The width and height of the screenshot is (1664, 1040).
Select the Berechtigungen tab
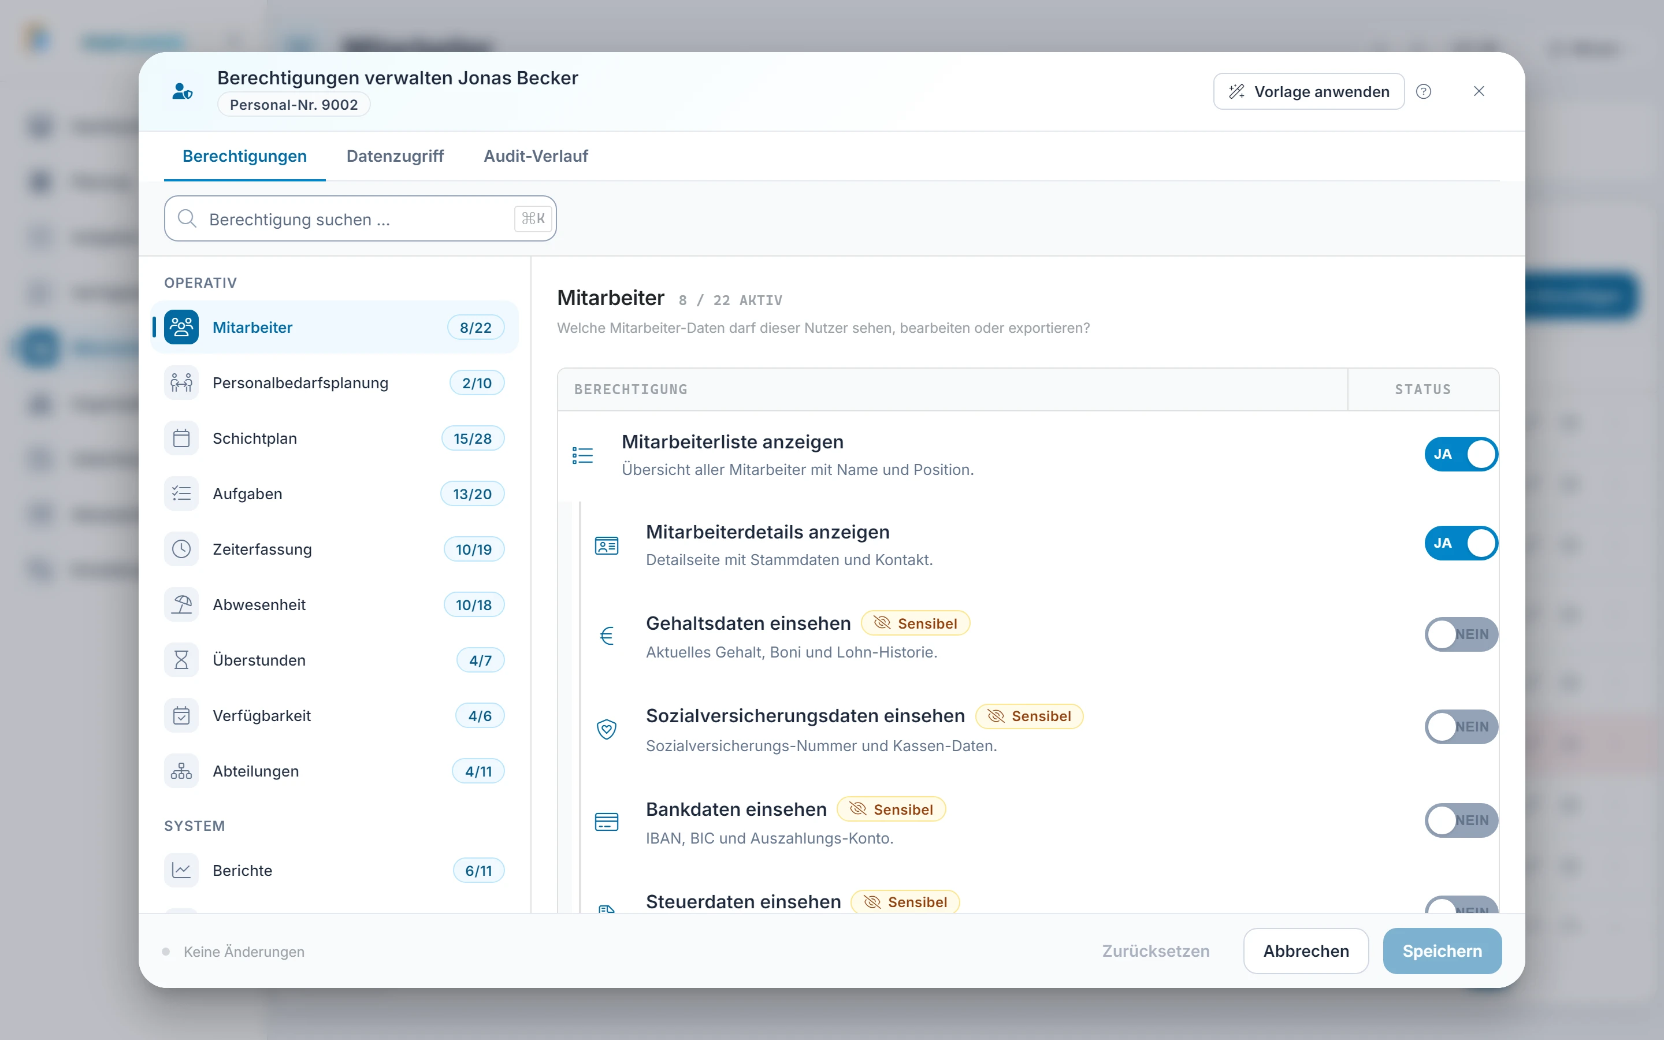pos(245,156)
